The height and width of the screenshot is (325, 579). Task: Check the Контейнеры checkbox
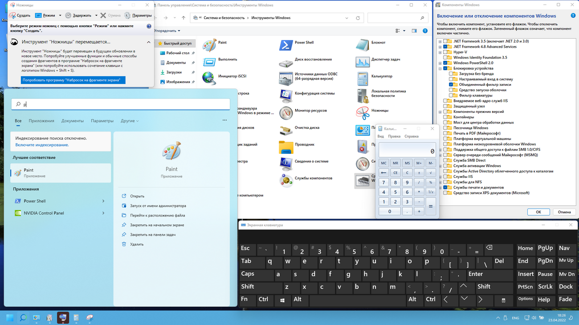445,117
